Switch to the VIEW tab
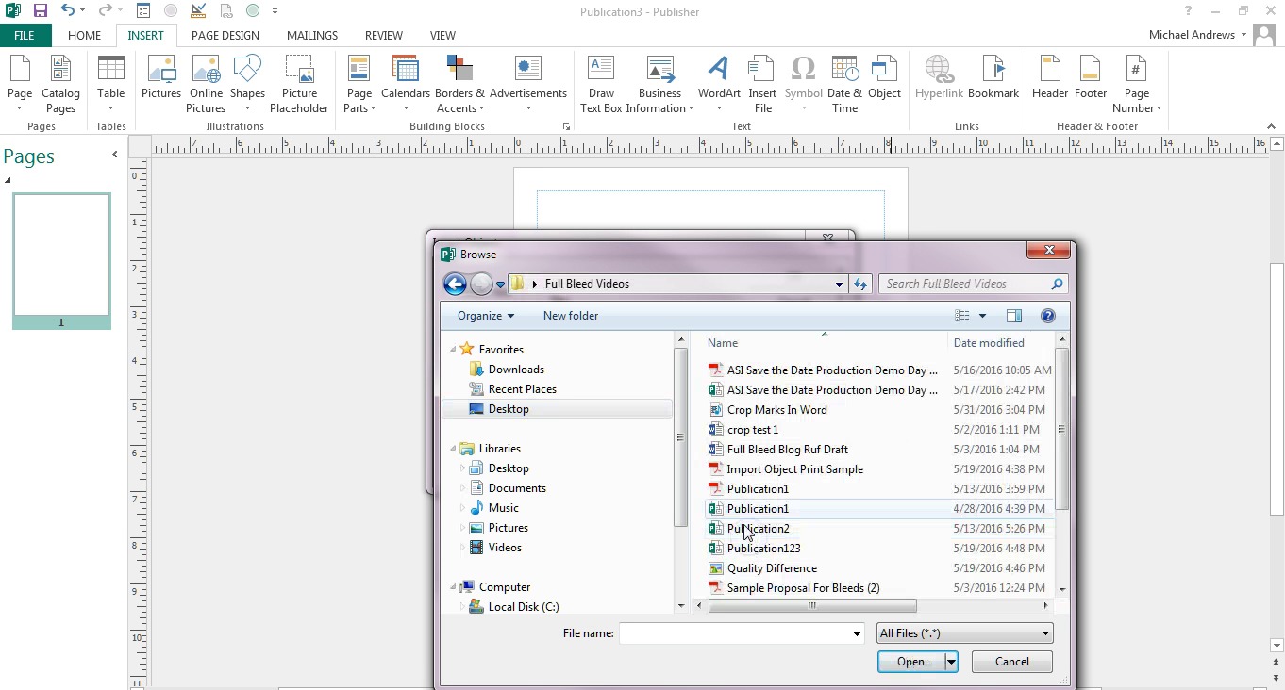This screenshot has width=1285, height=690. coord(442,35)
